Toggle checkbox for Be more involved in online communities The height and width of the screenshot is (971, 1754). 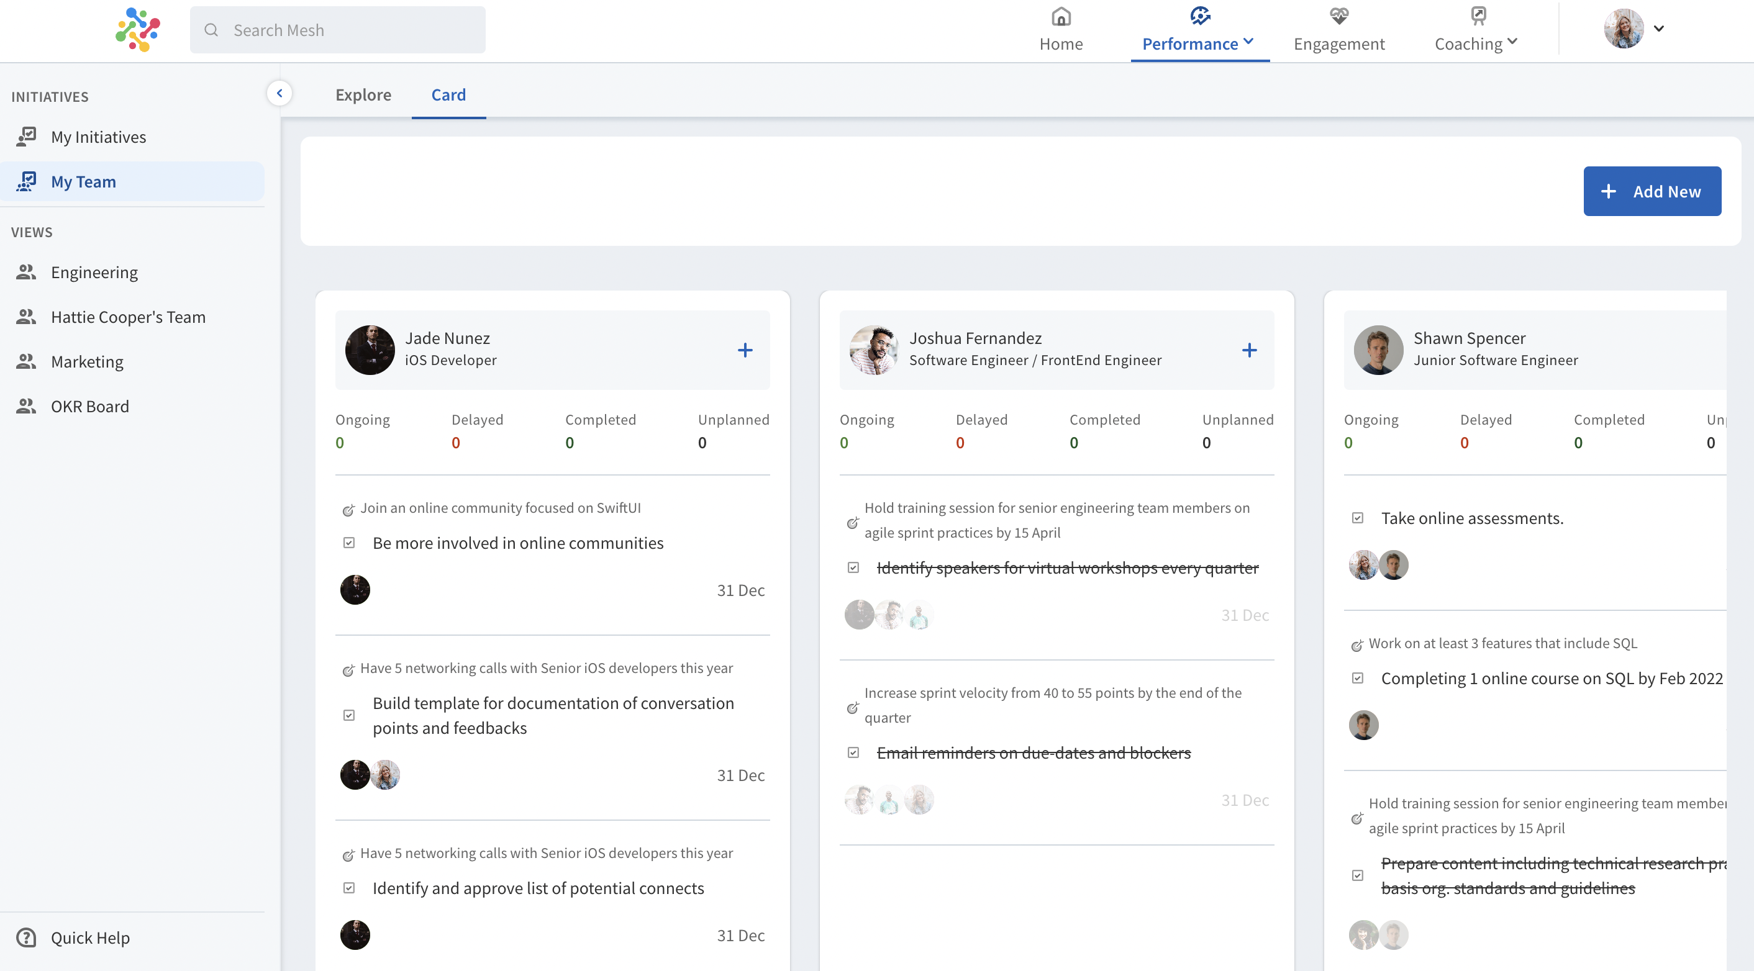(349, 543)
